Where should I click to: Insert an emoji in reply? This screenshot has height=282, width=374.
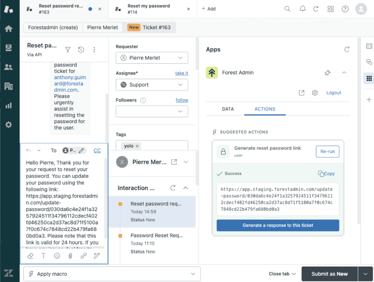click(57, 256)
